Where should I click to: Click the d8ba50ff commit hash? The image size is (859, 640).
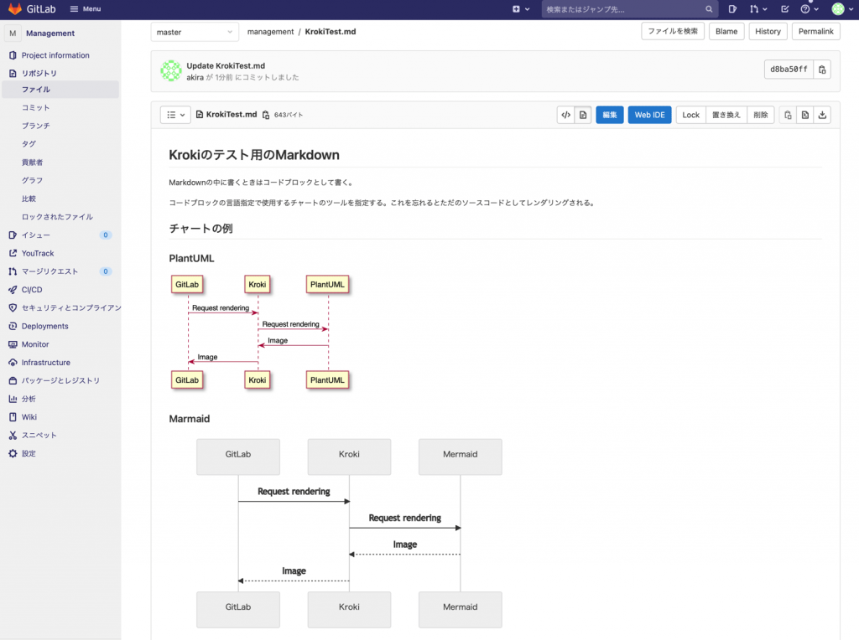[789, 70]
